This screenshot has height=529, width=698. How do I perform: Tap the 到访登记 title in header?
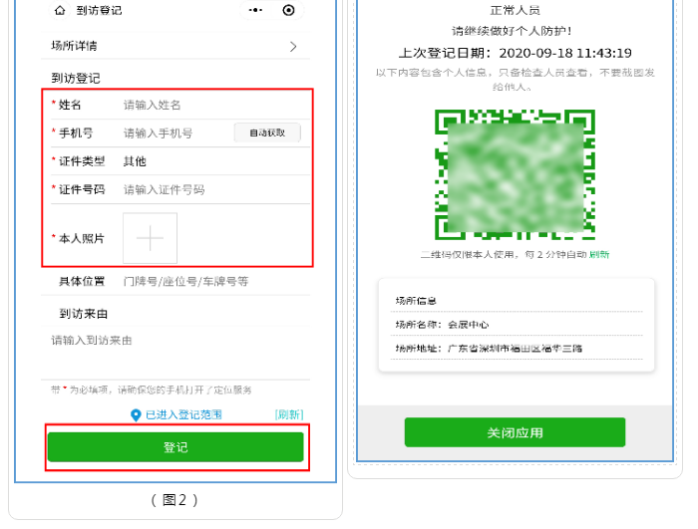point(99,10)
